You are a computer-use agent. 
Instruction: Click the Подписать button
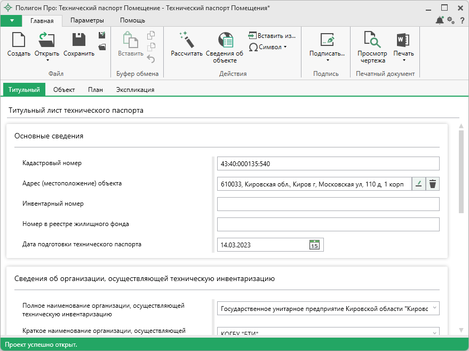tap(327, 53)
